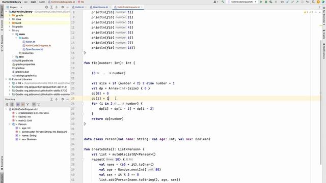Click the orange IDE updates icon
This screenshot has width=326, height=183.
click(318, 2)
